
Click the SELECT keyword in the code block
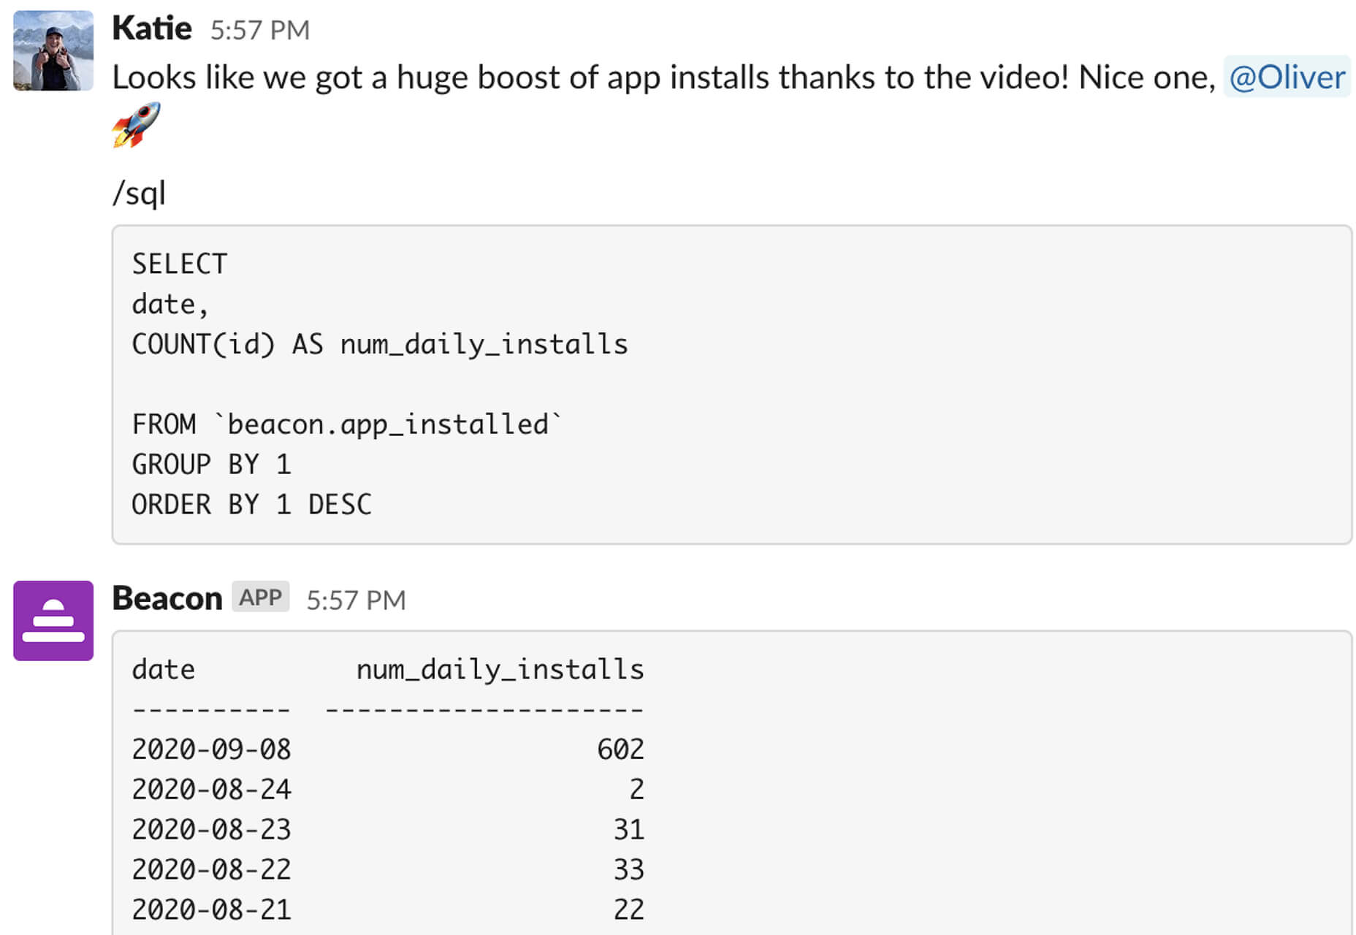coord(180,264)
